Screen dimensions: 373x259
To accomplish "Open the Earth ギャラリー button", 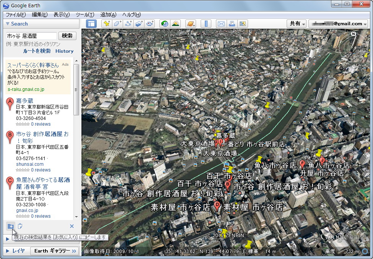I will coord(54,251).
